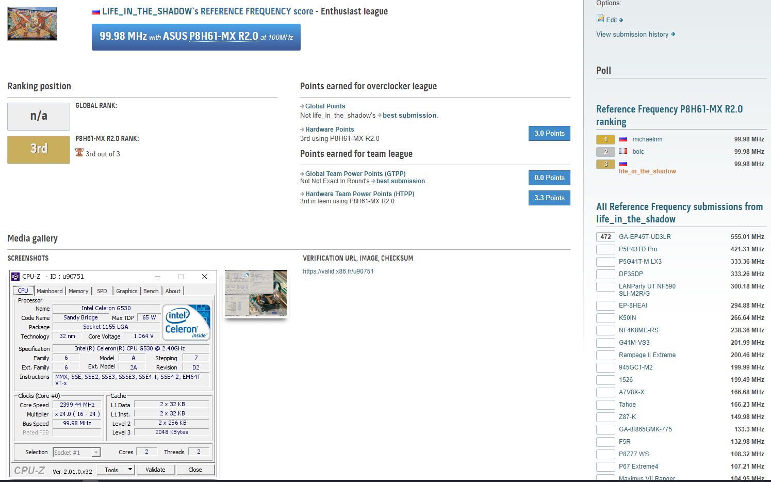Open the NF4K8MC-RS submission
Image resolution: width=771 pixels, height=482 pixels.
pyautogui.click(x=638, y=330)
